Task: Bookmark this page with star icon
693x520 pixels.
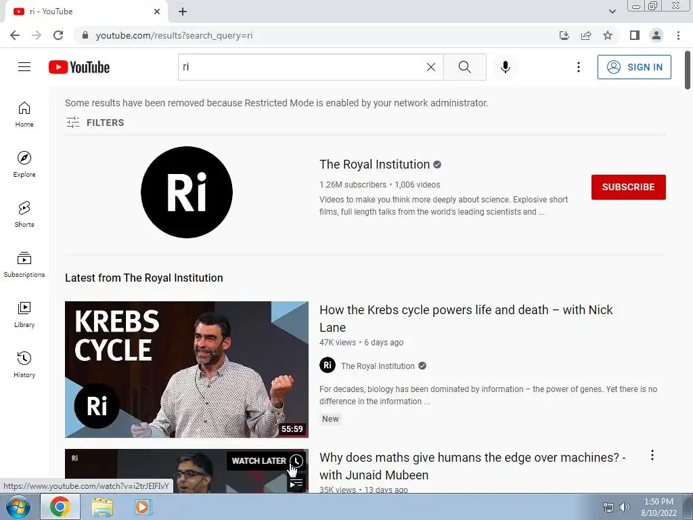Action: pos(608,35)
